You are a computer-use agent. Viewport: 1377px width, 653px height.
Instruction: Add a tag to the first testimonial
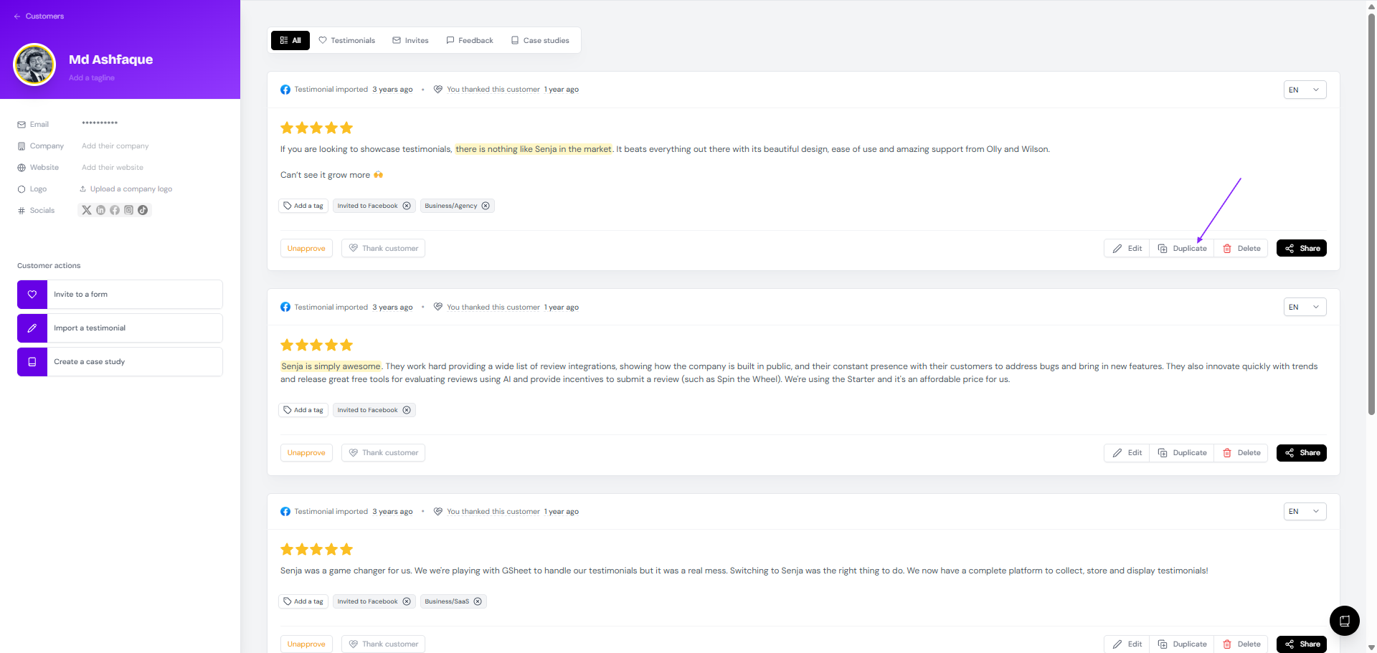pyautogui.click(x=303, y=206)
